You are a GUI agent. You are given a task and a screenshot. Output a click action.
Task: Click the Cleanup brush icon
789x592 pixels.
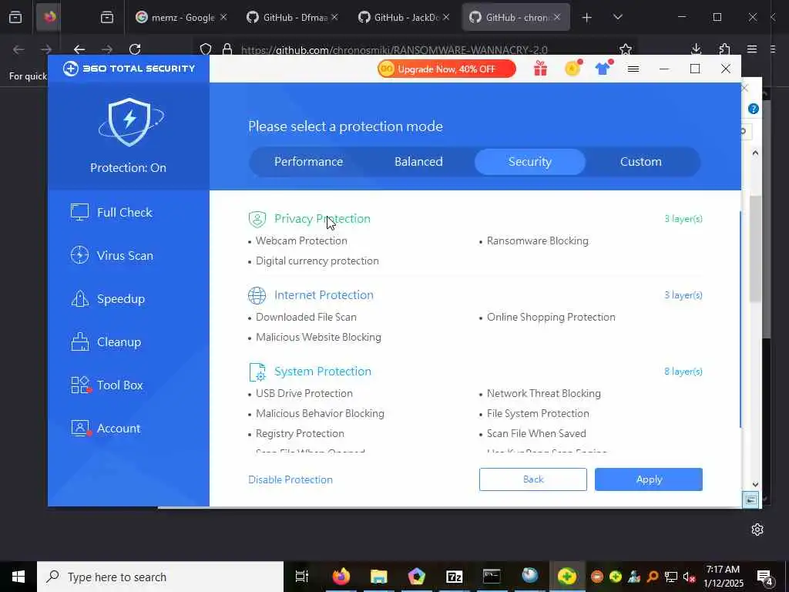click(79, 341)
